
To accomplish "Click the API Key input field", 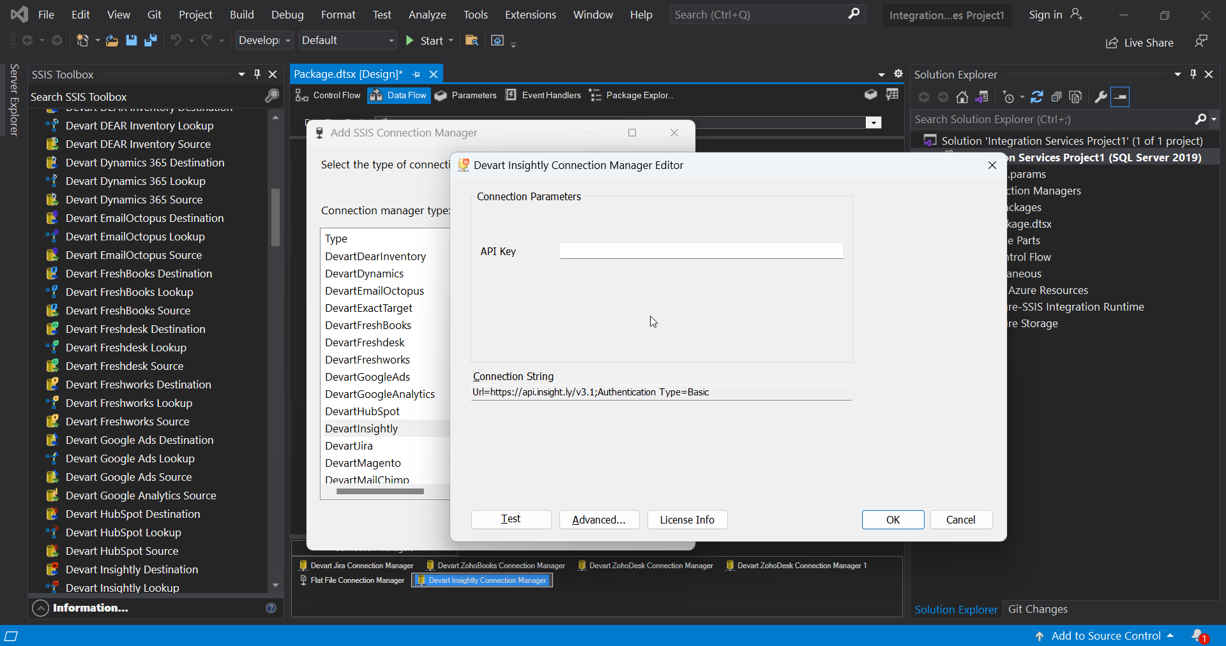I will click(701, 251).
